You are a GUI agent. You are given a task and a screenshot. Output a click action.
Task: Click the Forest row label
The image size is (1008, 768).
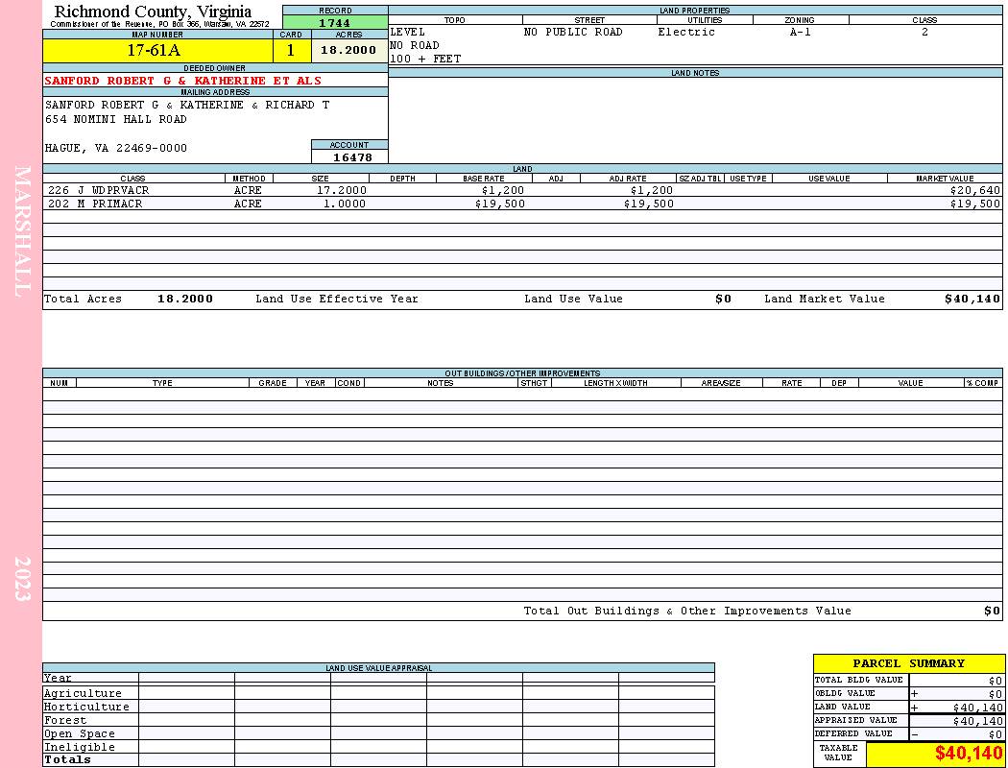[x=65, y=720]
